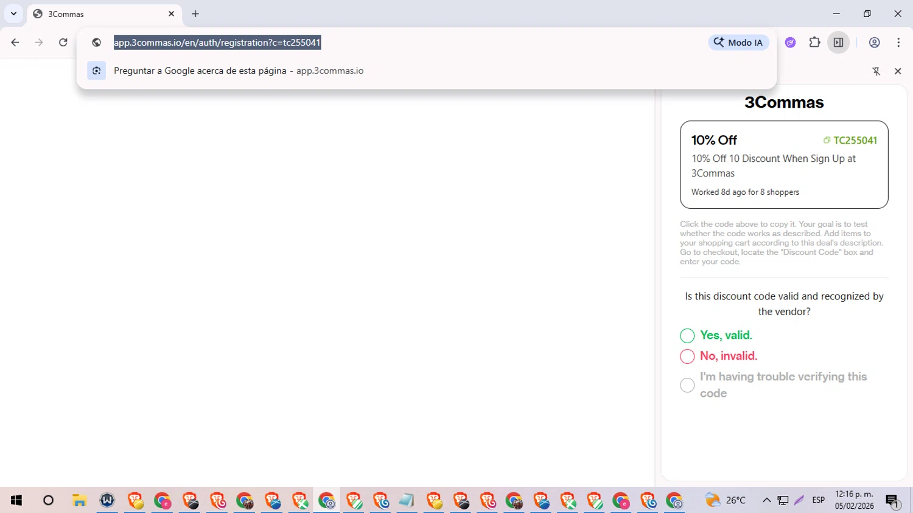Image resolution: width=913 pixels, height=513 pixels.
Task: Open the Windows Start menu
Action: tap(16, 500)
